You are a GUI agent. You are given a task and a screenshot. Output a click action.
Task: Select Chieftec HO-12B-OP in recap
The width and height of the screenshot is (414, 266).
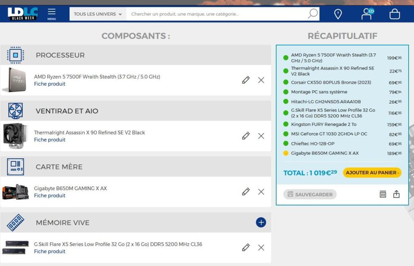pyautogui.click(x=313, y=144)
